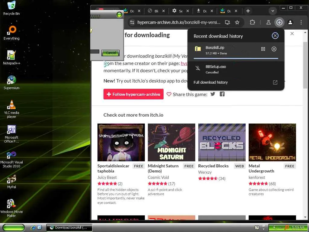Share this game on Facebook
The width and height of the screenshot is (309, 232).
click(222, 94)
